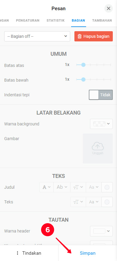Open the Aa case option for Teks row

[94, 202]
